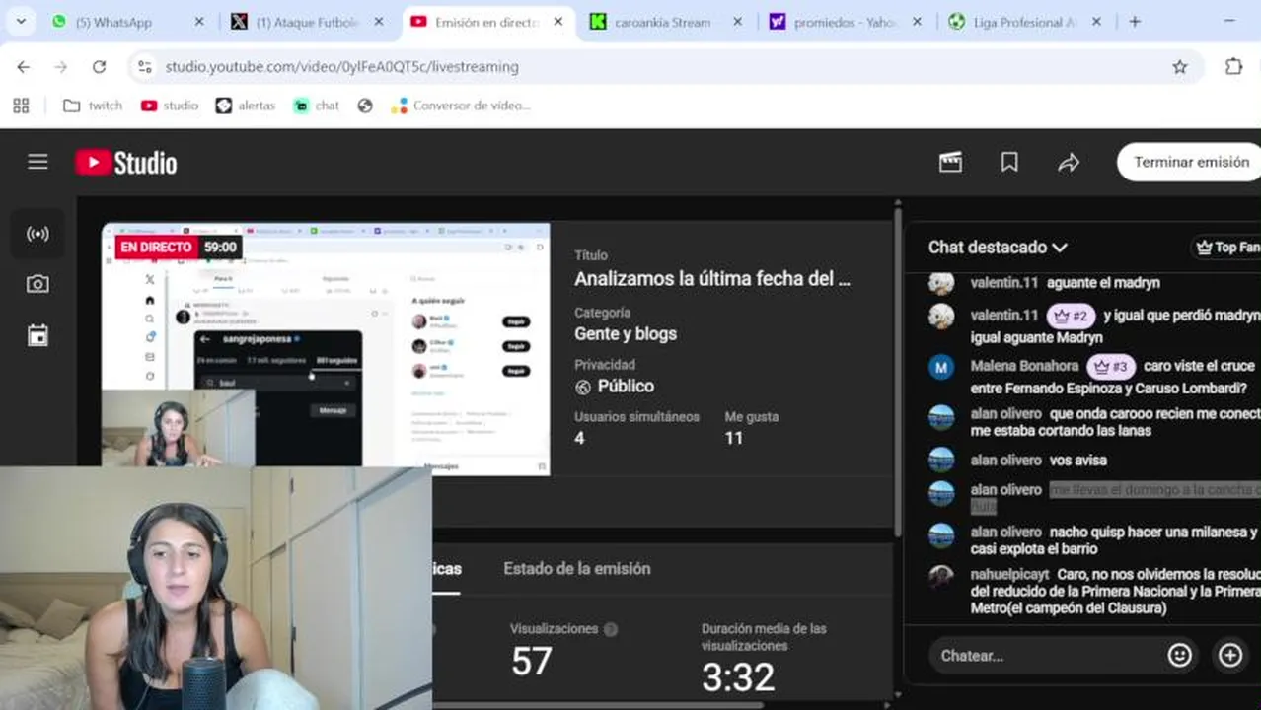Image resolution: width=1261 pixels, height=710 pixels.
Task: Click the alan olivero vos avisa message
Action: [1078, 461]
